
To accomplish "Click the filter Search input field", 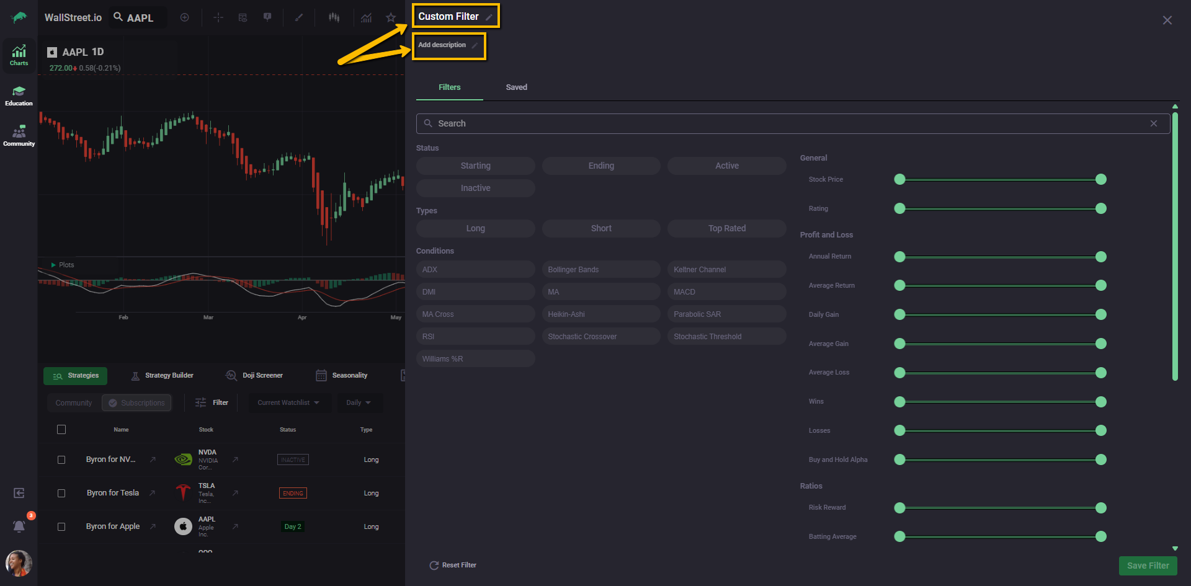I will tap(788, 123).
